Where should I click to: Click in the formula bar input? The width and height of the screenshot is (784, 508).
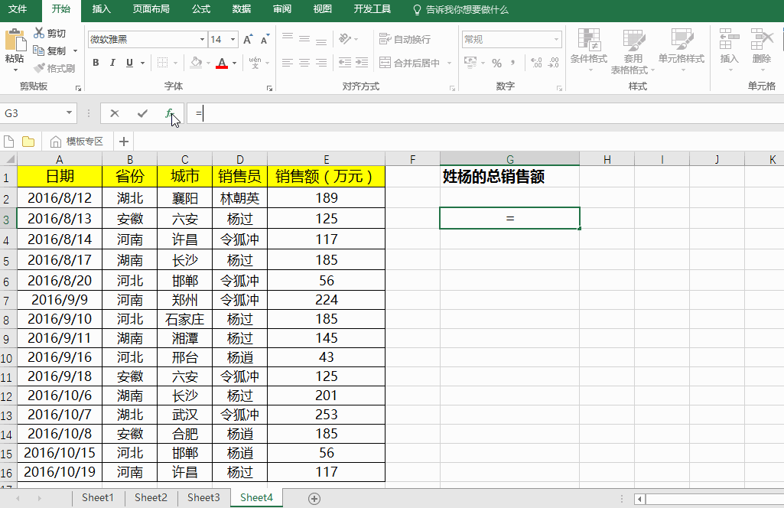pyautogui.click(x=485, y=113)
